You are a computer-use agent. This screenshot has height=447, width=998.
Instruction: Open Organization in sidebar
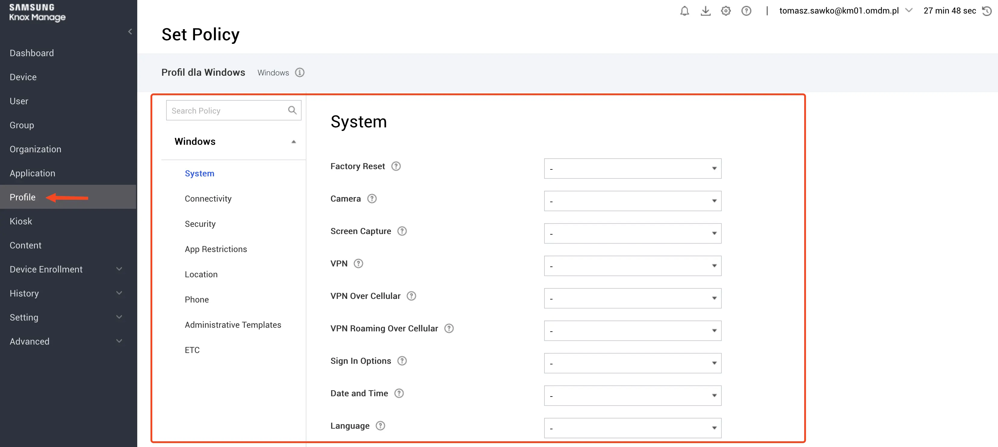pyautogui.click(x=35, y=149)
